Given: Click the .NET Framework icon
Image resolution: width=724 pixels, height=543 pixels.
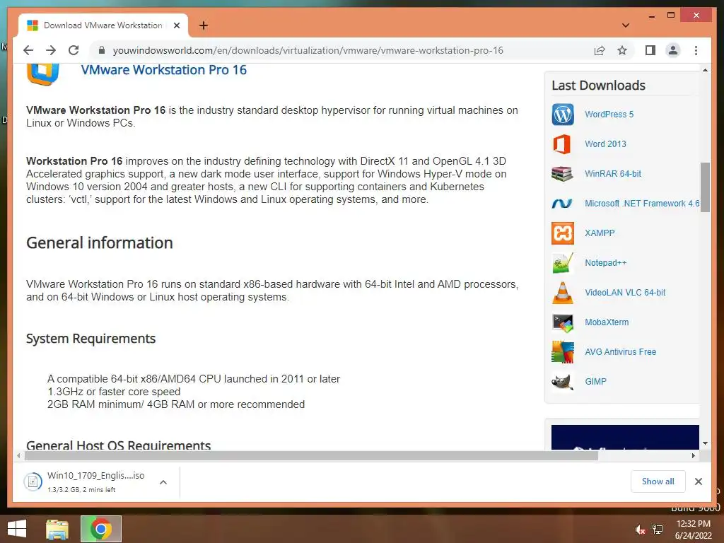Looking at the screenshot, I should [x=562, y=204].
